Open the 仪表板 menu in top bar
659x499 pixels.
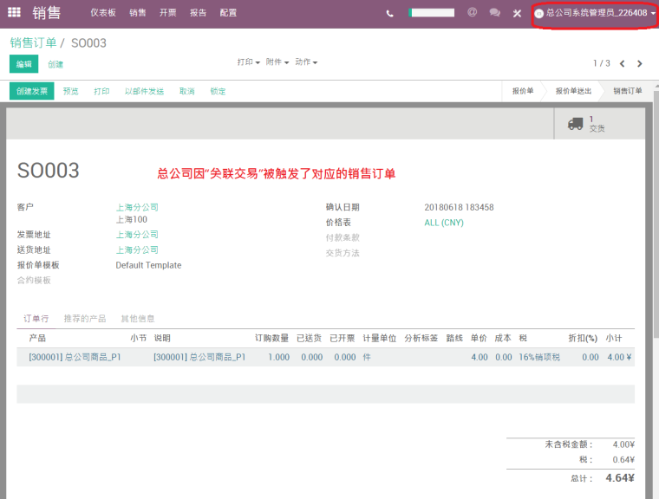pos(102,13)
